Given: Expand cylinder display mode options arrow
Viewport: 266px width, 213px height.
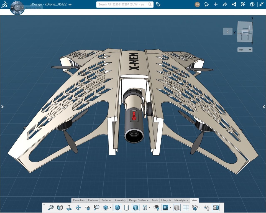Looking at the screenshot, I should (x=150, y=208).
